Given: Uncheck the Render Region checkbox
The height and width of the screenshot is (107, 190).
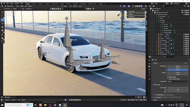Looking at the screenshot, I should point(168,77).
